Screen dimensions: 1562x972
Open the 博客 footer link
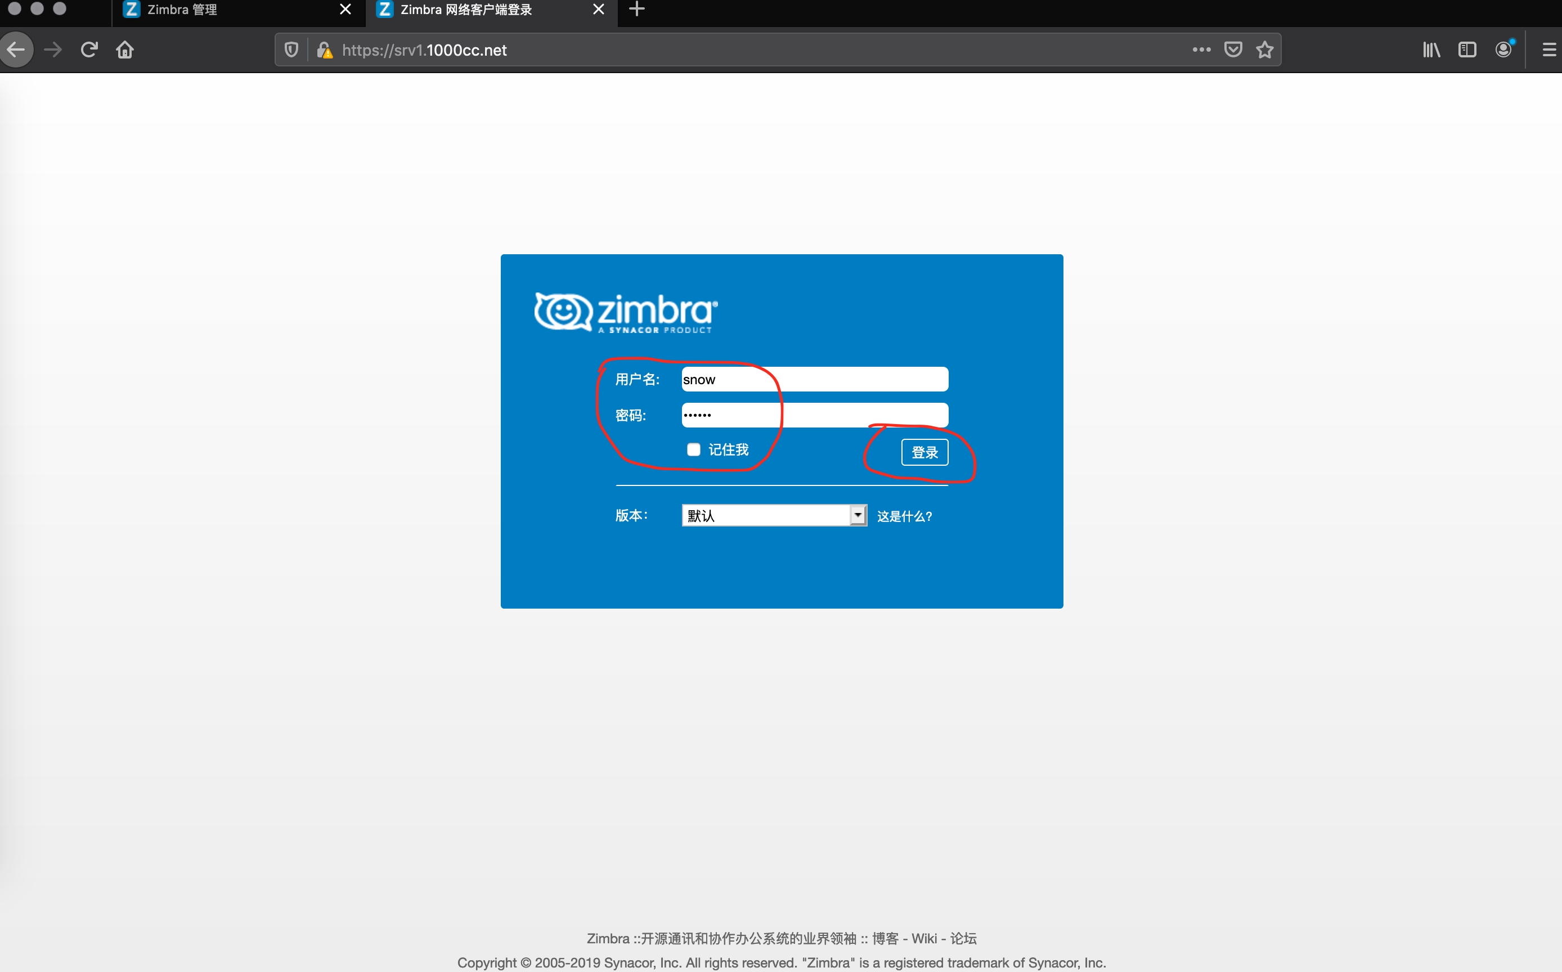(x=885, y=939)
